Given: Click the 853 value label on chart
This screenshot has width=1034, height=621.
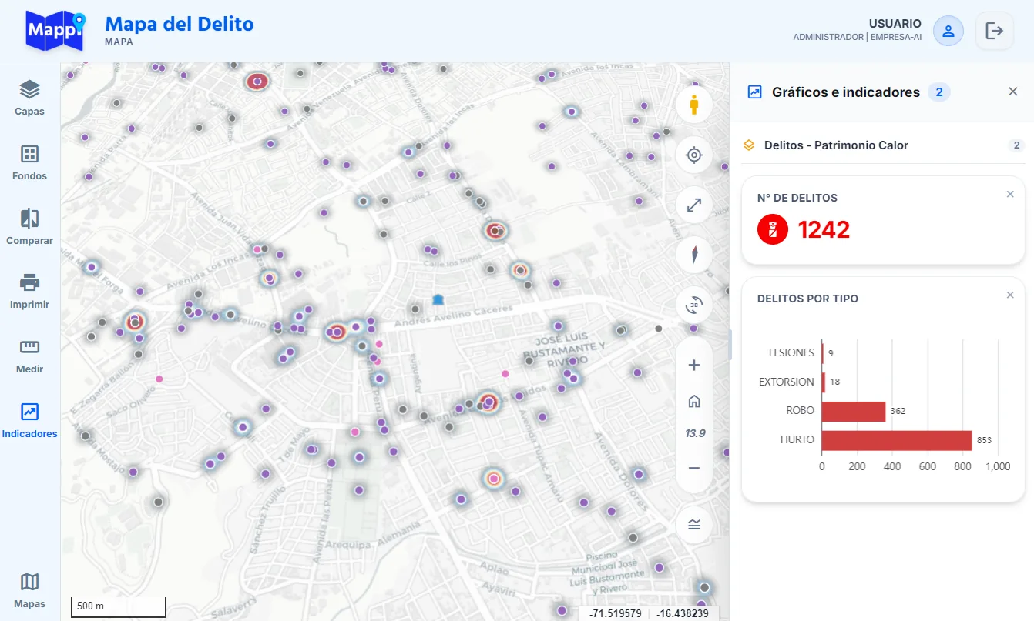Looking at the screenshot, I should [x=984, y=440].
